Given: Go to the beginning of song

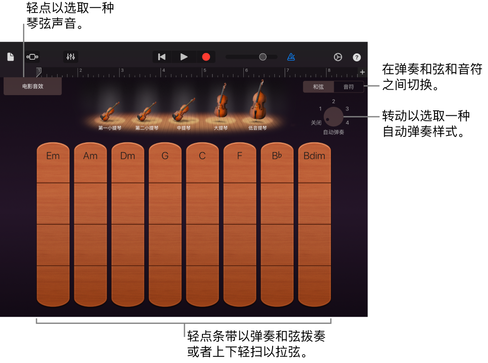Looking at the screenshot, I should click(162, 57).
